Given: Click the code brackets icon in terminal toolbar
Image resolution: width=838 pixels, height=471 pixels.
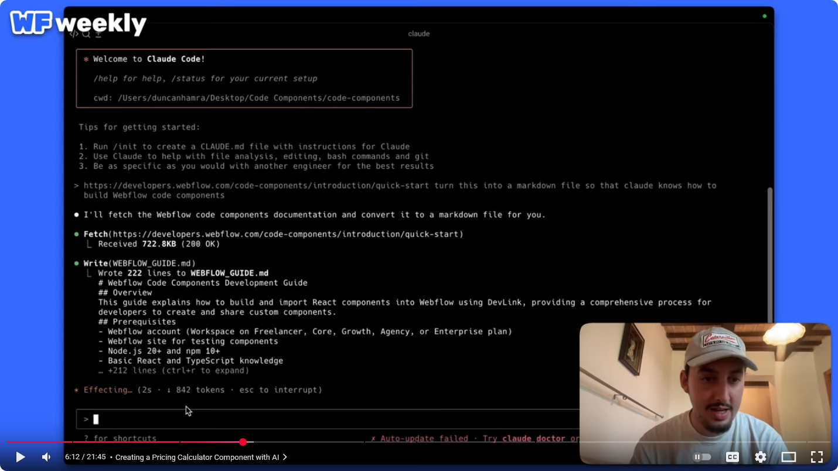Looking at the screenshot, I should [x=74, y=34].
